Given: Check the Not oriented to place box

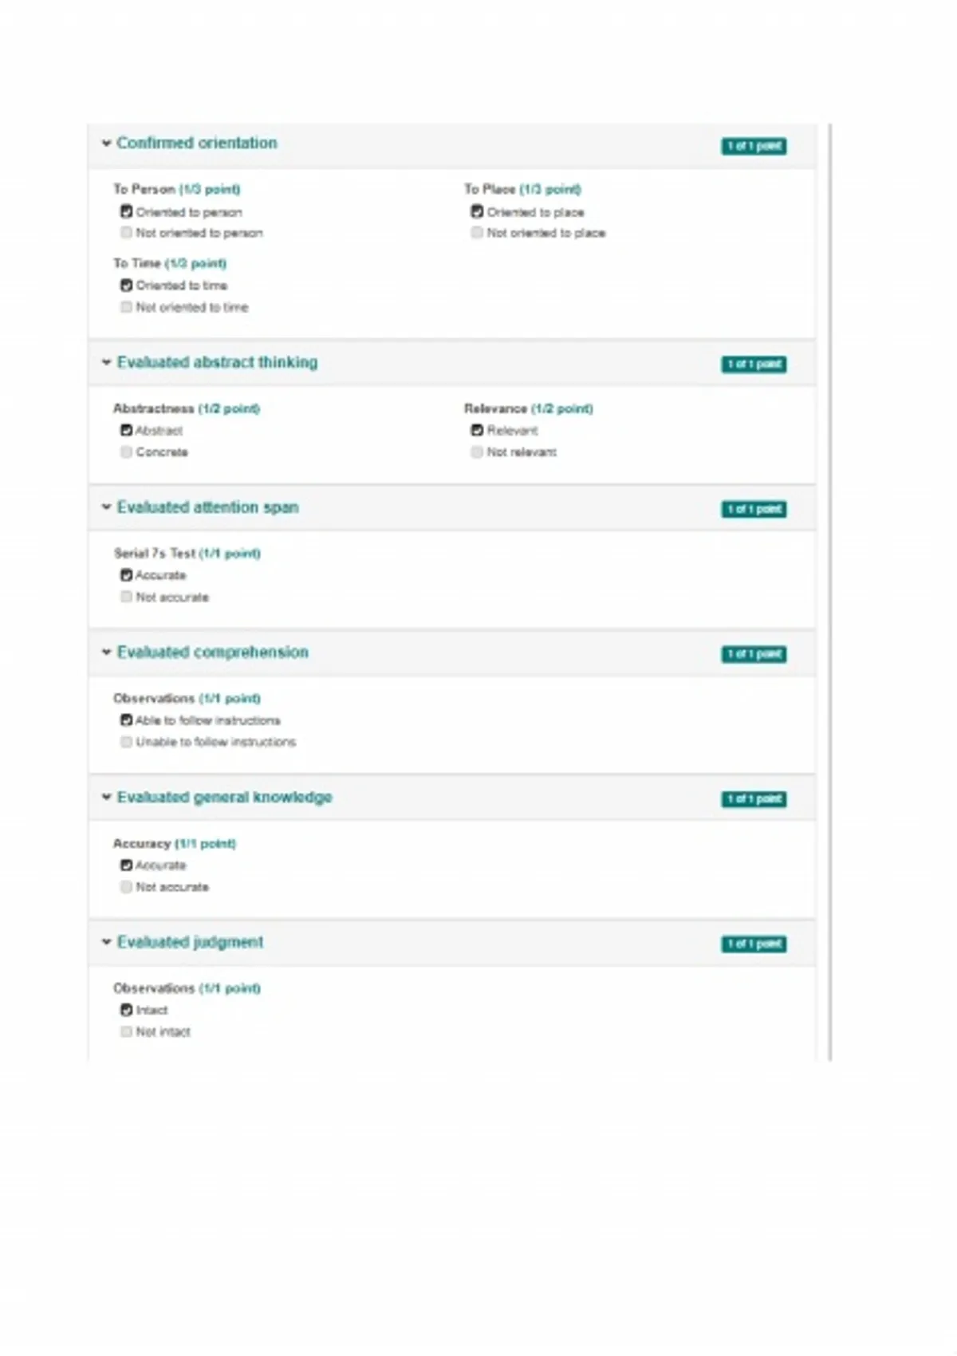Looking at the screenshot, I should [477, 233].
